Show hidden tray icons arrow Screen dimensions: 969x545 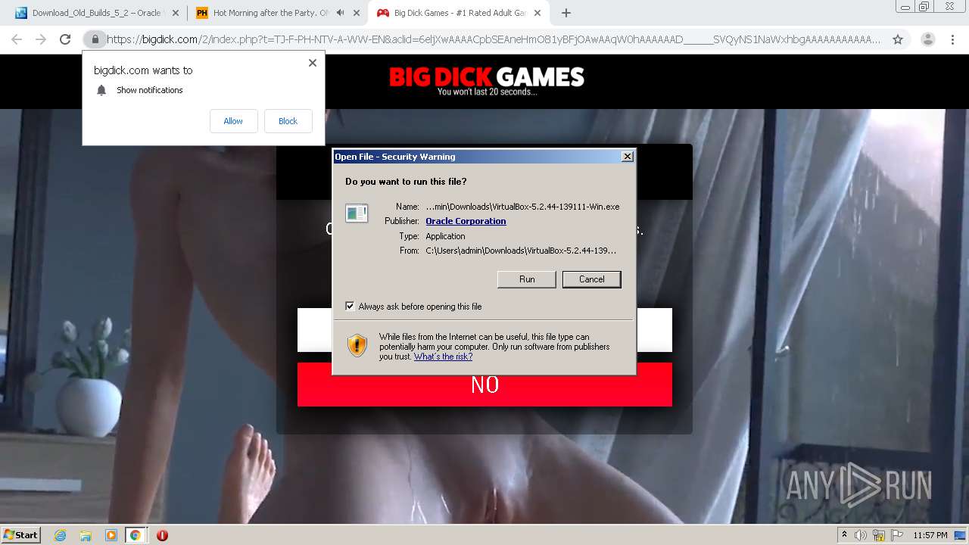844,535
